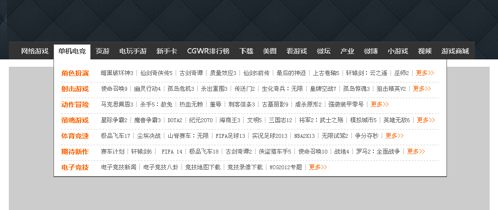Click 更多>> in the 期待新作 row
The image size is (498, 210).
(x=416, y=152)
